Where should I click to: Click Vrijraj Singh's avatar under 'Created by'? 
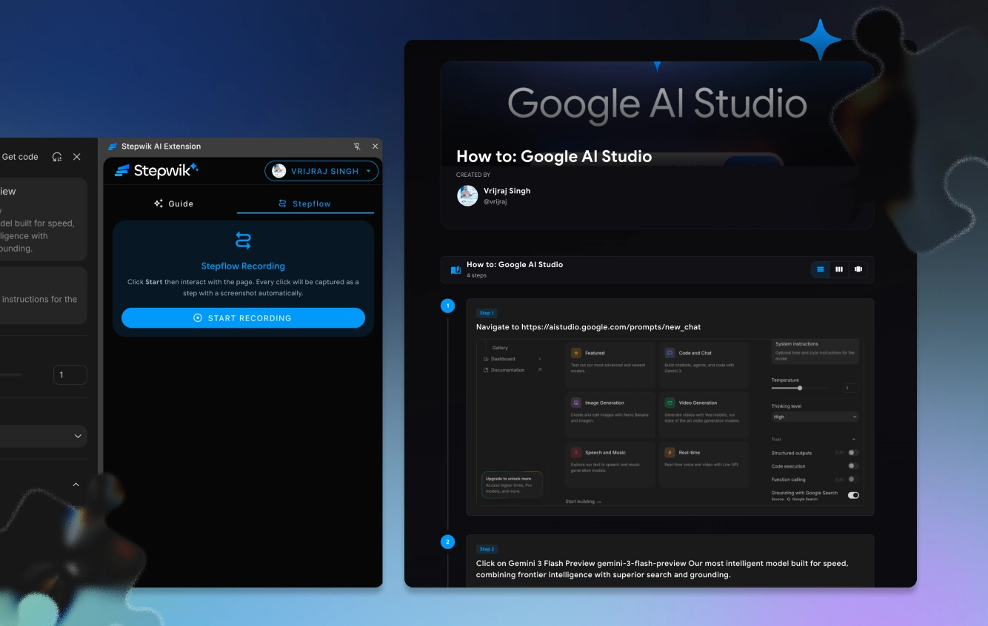pyautogui.click(x=467, y=195)
